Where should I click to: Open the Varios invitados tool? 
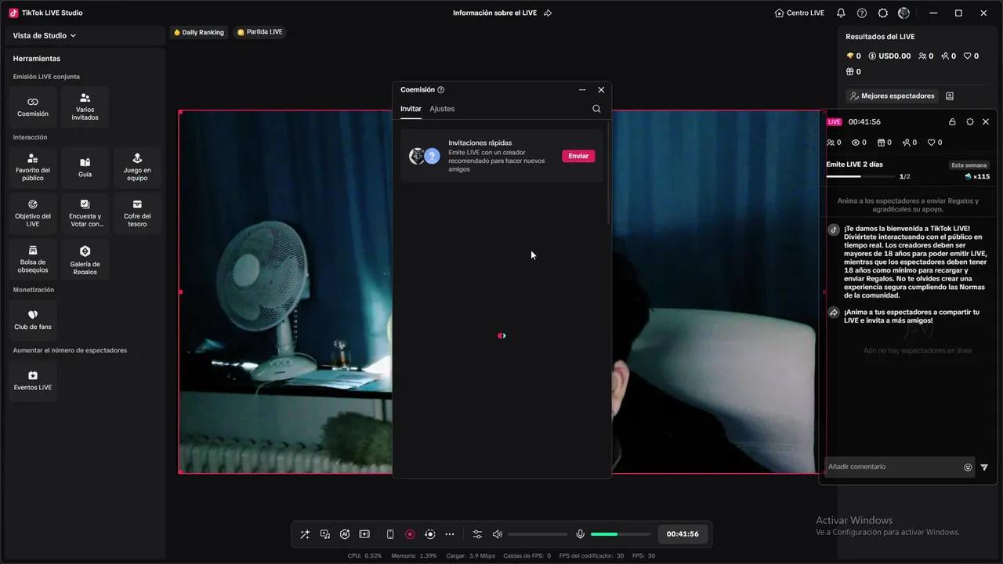click(85, 107)
